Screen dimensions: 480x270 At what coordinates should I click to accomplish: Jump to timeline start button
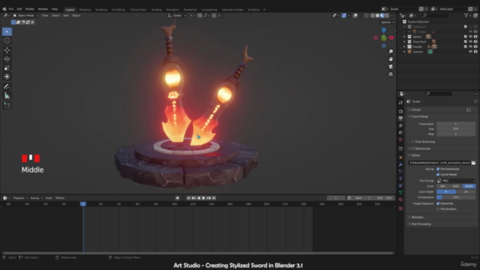188,198
